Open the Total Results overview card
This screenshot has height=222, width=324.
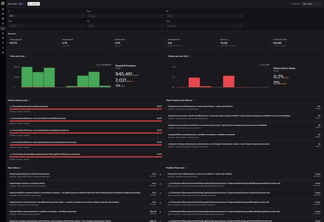[33, 43]
